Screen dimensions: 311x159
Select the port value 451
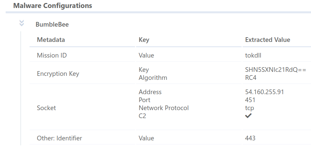(x=250, y=100)
